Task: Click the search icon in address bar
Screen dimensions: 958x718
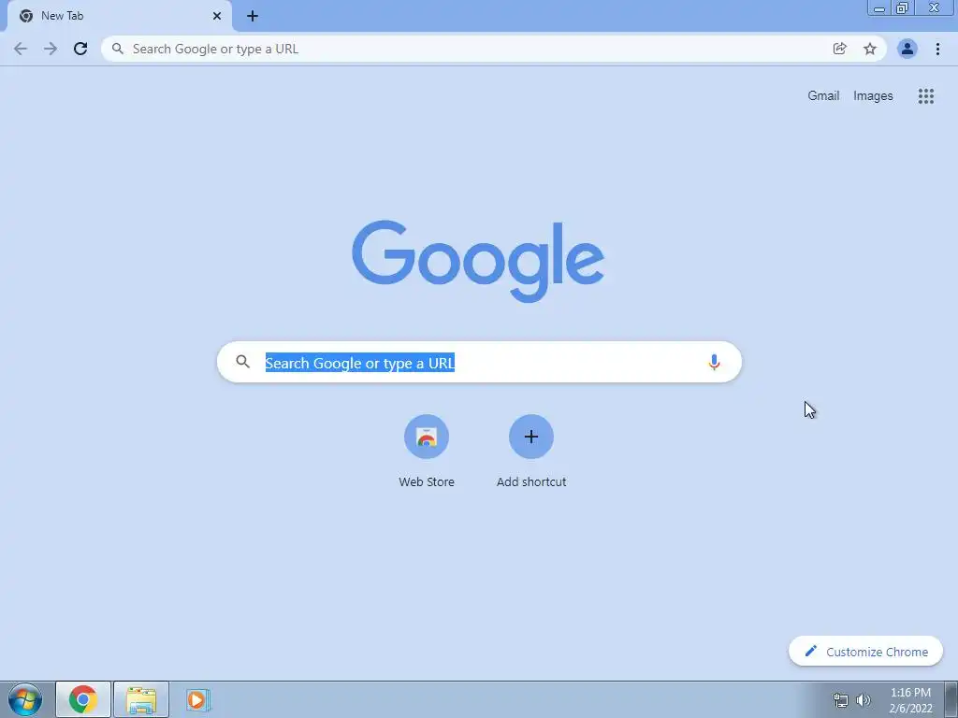Action: (117, 49)
